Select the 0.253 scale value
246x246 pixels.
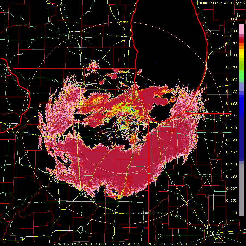pos(232,201)
